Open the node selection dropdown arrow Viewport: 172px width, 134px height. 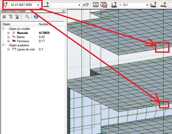(38, 5)
